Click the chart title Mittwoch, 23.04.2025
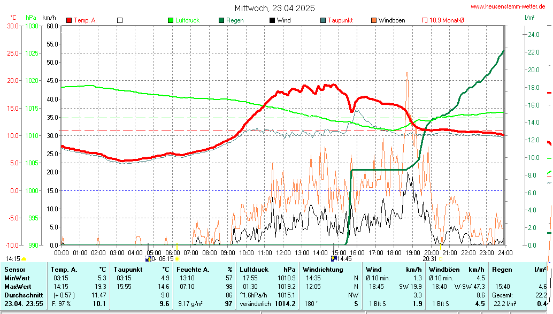The image size is (553, 314). [275, 8]
